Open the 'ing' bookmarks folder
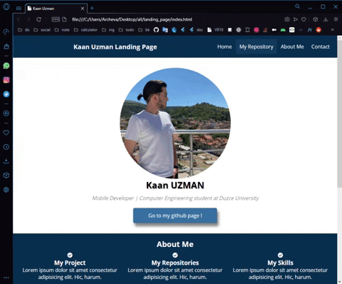Image resolution: width=342 pixels, height=284 pixels. 108,30
